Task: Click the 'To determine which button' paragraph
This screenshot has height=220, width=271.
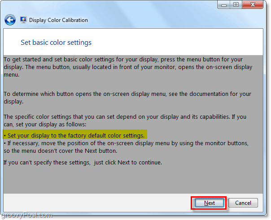Action: (127, 98)
